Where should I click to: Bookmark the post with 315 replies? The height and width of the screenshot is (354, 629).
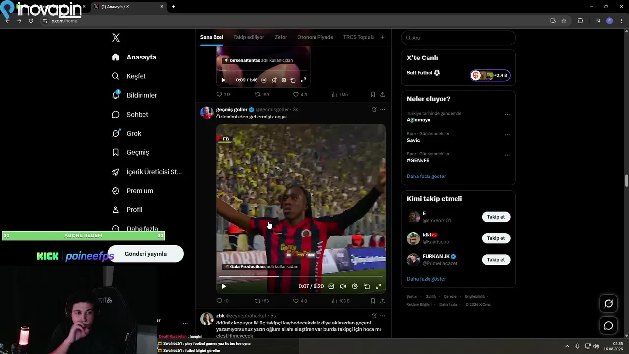coord(373,94)
